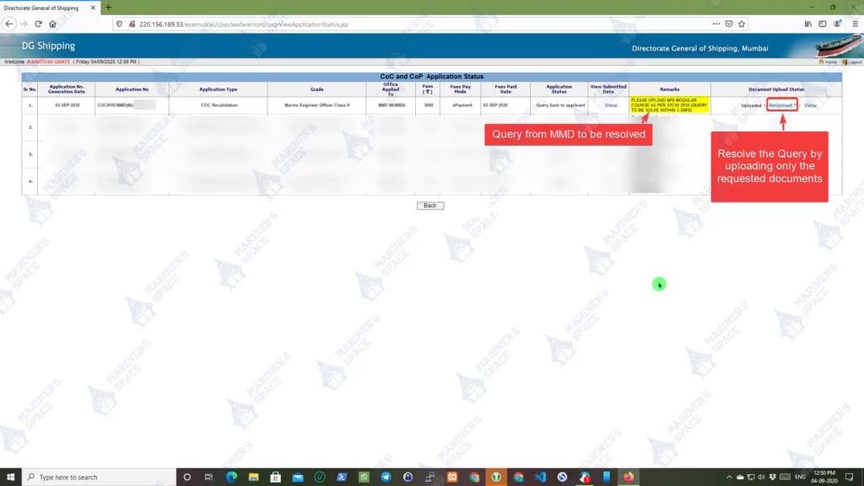Click 'COC Revalidation' application type cell
The width and height of the screenshot is (864, 486).
[x=219, y=105]
